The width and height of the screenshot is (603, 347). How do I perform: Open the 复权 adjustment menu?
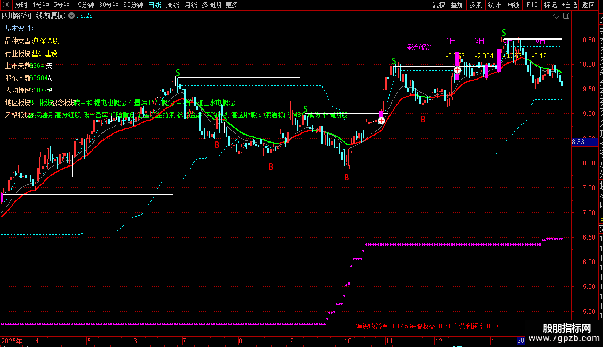click(x=439, y=5)
